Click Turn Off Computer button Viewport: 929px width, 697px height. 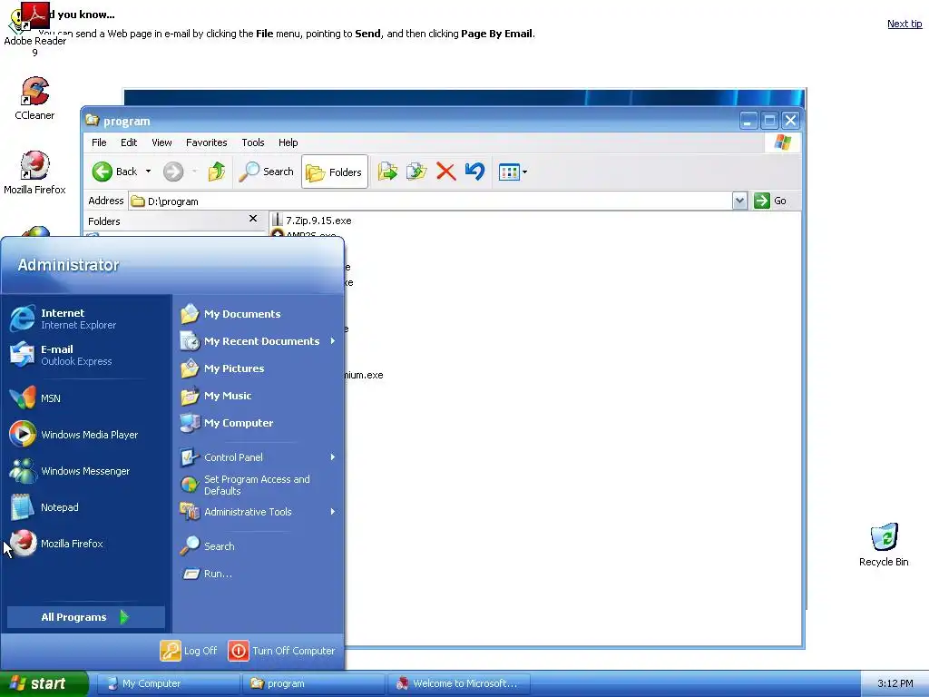(x=282, y=650)
